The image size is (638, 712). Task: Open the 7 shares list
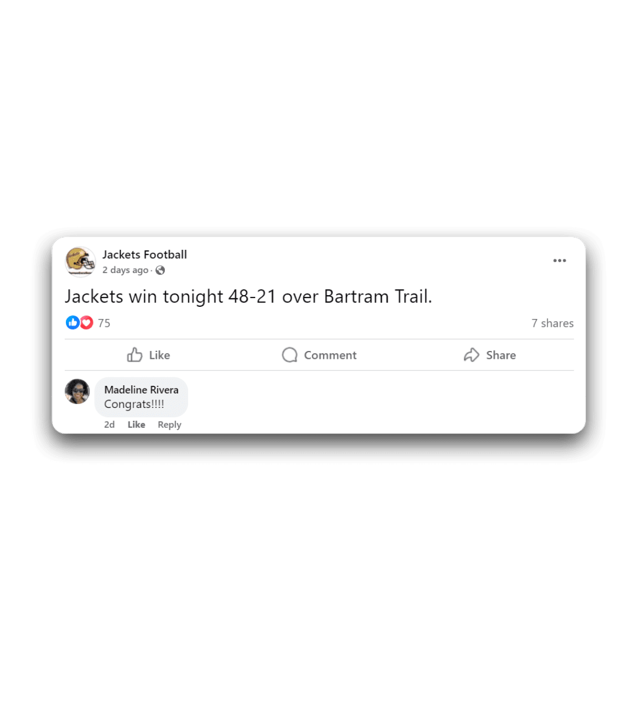click(x=552, y=323)
